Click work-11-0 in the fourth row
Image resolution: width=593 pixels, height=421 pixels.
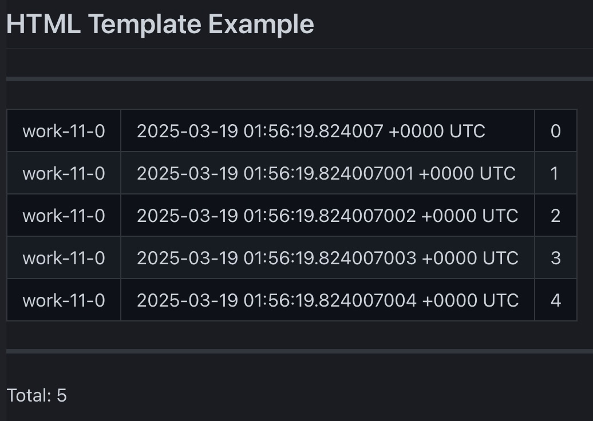coord(64,258)
